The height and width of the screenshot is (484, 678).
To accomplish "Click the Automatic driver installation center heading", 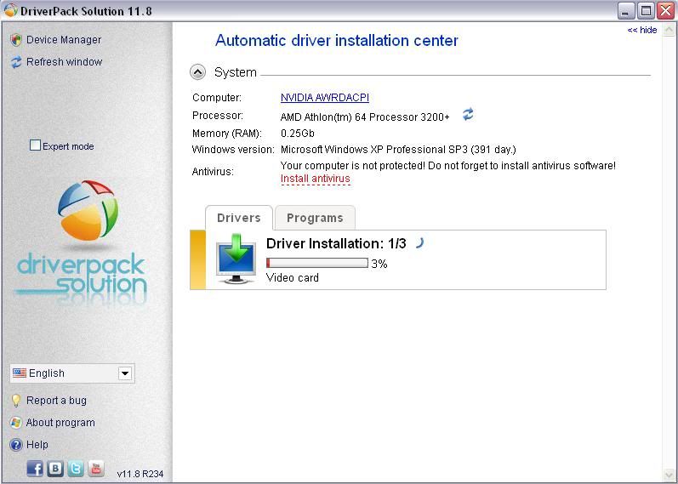I will (336, 41).
